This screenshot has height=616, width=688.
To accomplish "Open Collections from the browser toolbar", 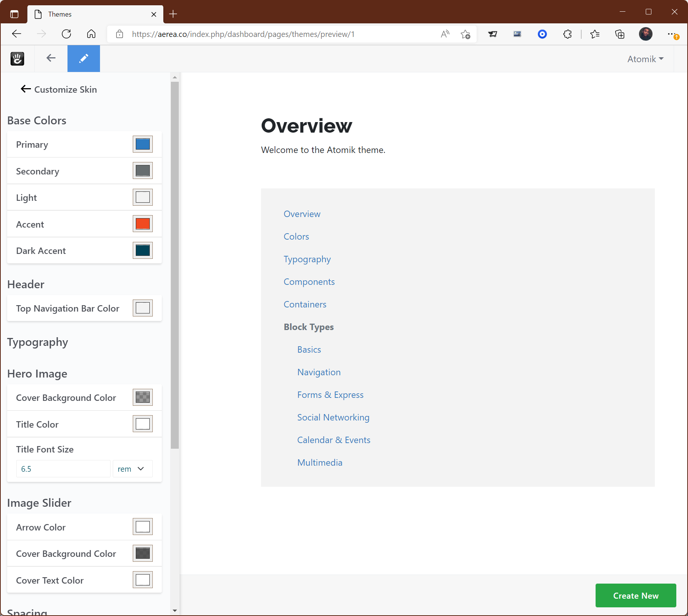I will 620,34.
